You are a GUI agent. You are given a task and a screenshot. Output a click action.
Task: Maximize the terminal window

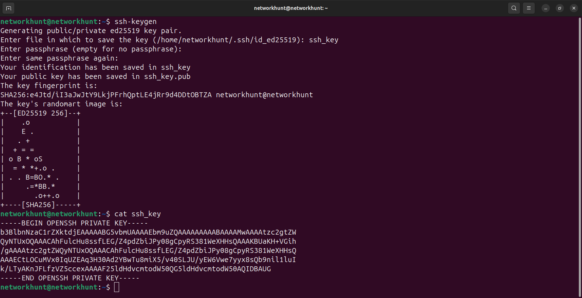click(x=560, y=8)
